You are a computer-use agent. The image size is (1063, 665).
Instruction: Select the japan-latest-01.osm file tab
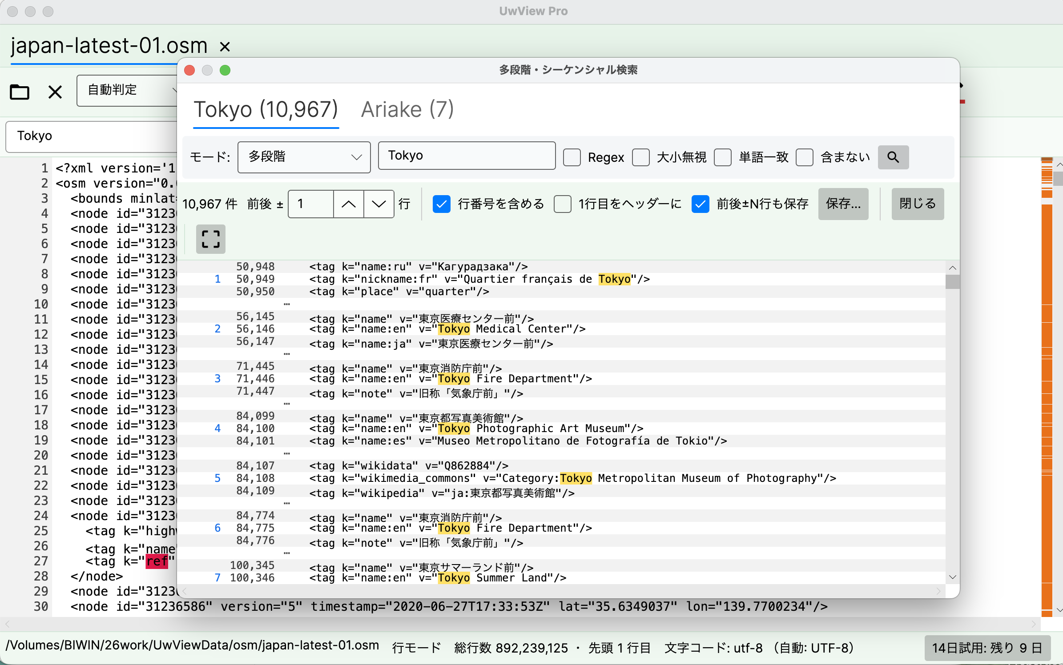pos(109,45)
